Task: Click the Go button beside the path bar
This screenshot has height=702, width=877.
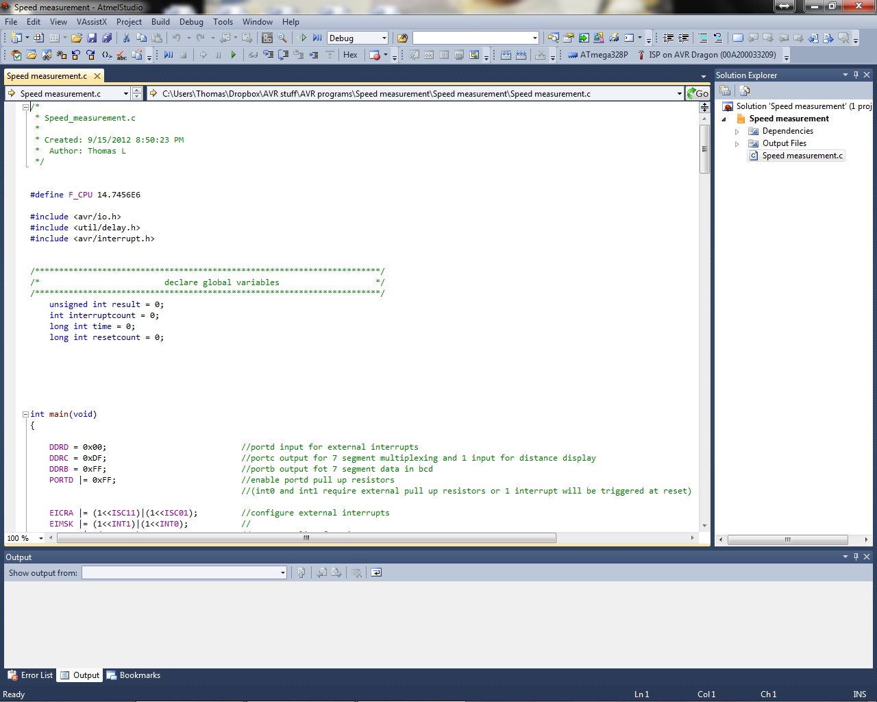Action: point(698,93)
